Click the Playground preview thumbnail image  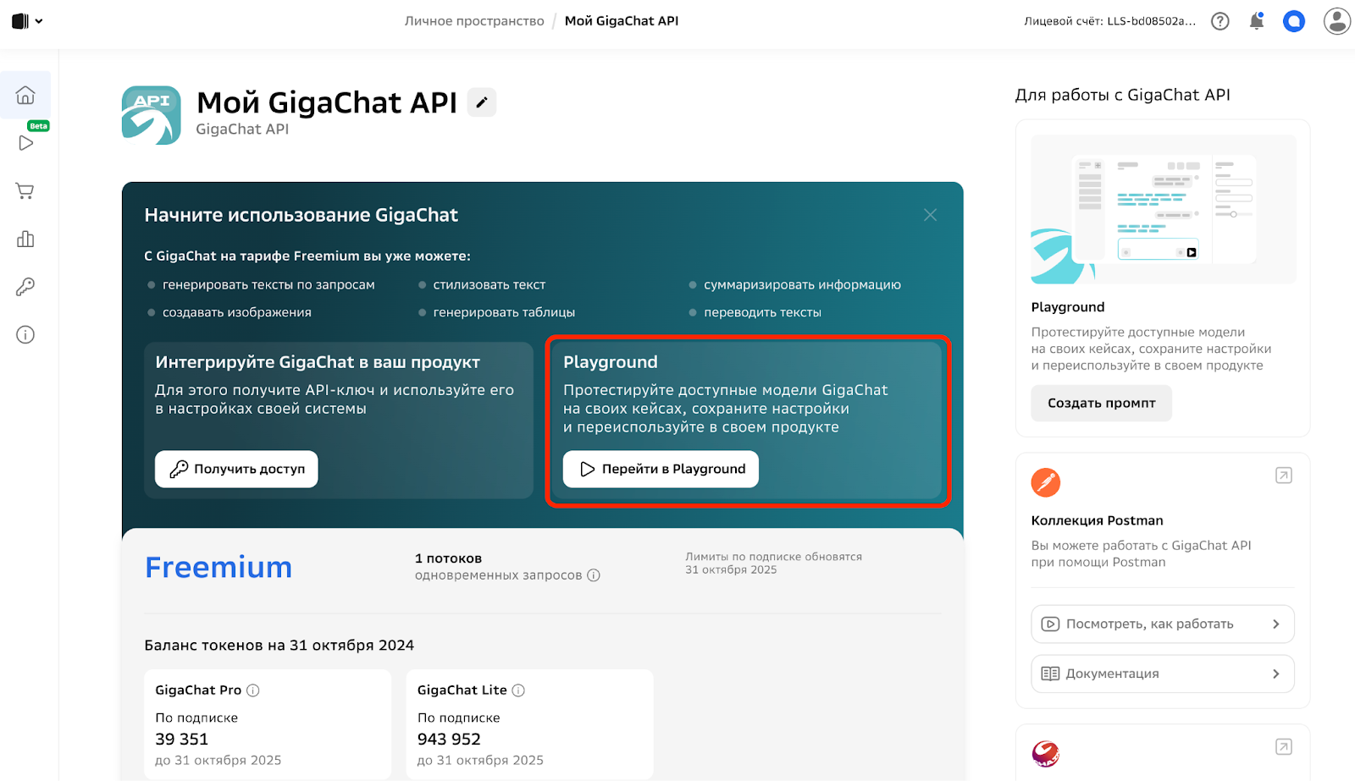[1163, 209]
